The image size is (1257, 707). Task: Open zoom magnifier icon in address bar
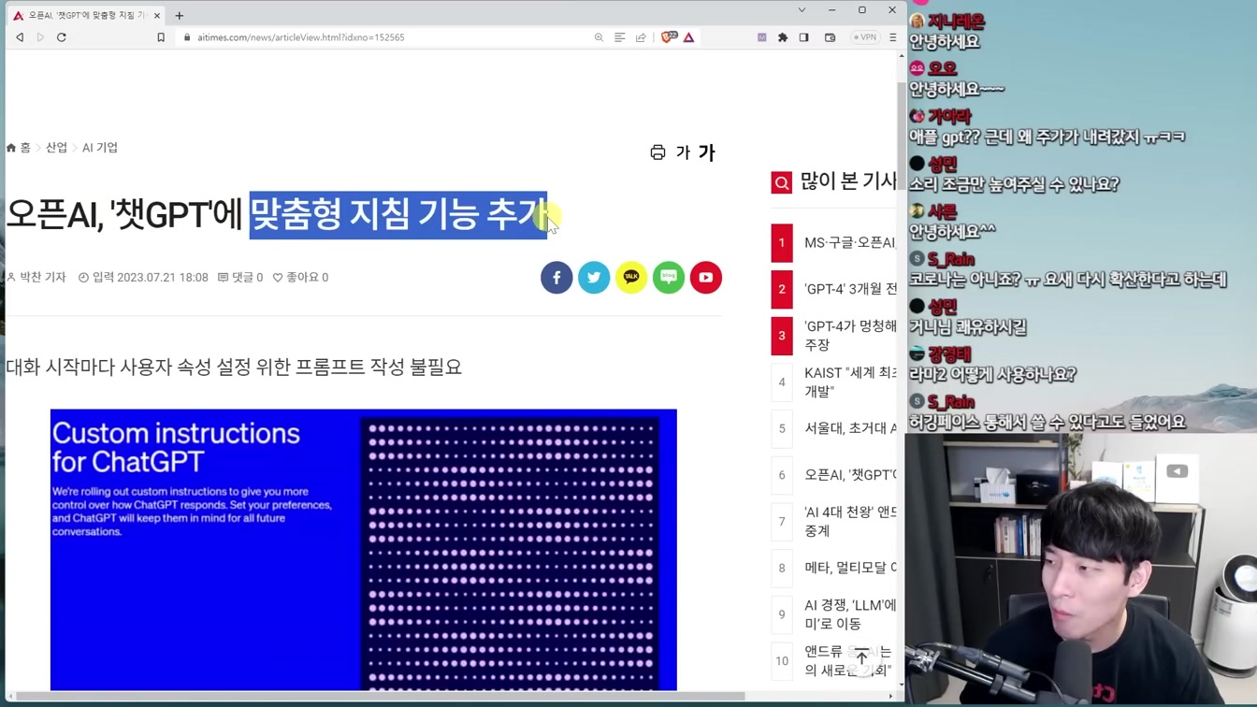point(599,37)
